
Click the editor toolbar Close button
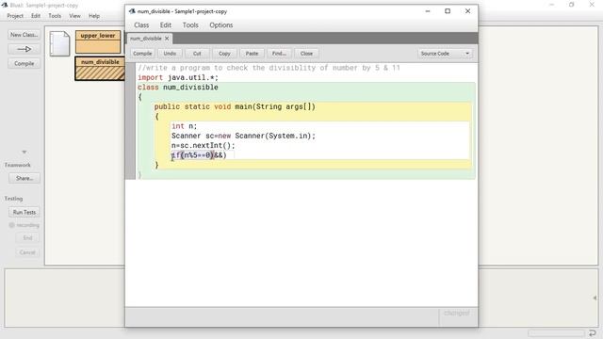coord(306,54)
